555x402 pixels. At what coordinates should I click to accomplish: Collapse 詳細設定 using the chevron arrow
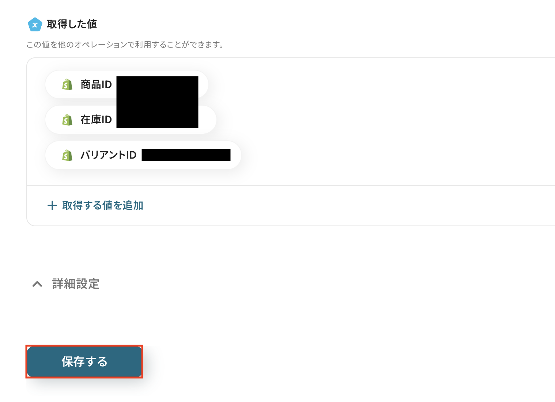click(x=37, y=284)
